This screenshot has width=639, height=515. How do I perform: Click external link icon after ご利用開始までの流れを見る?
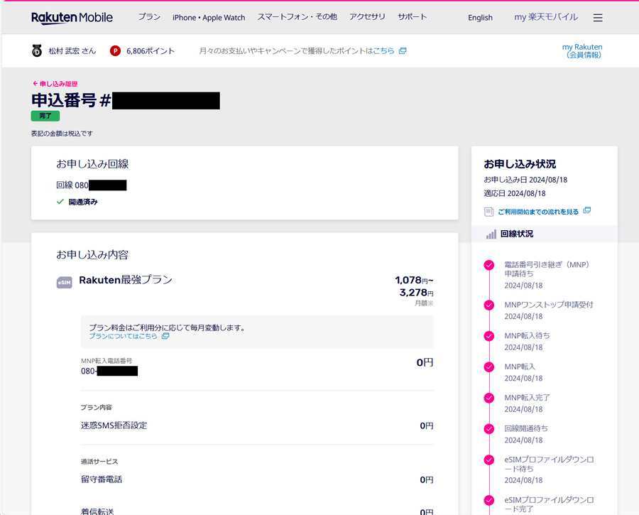(587, 210)
